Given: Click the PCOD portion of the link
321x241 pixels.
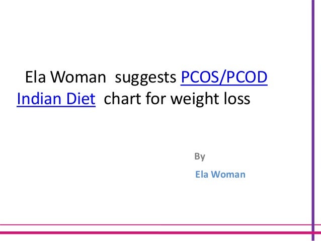Looking at the screenshot, I should [247, 77].
